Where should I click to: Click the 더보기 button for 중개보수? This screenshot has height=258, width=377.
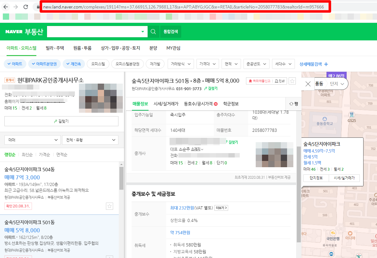pyautogui.click(x=221, y=208)
